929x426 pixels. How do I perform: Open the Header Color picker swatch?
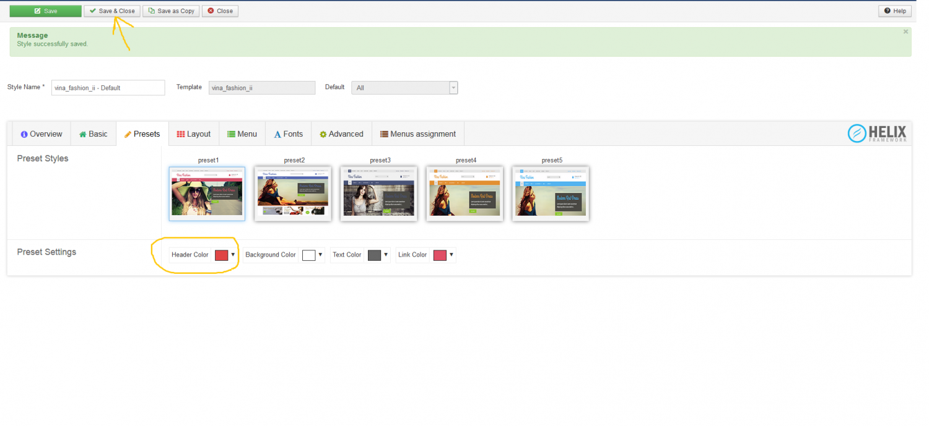coord(221,255)
